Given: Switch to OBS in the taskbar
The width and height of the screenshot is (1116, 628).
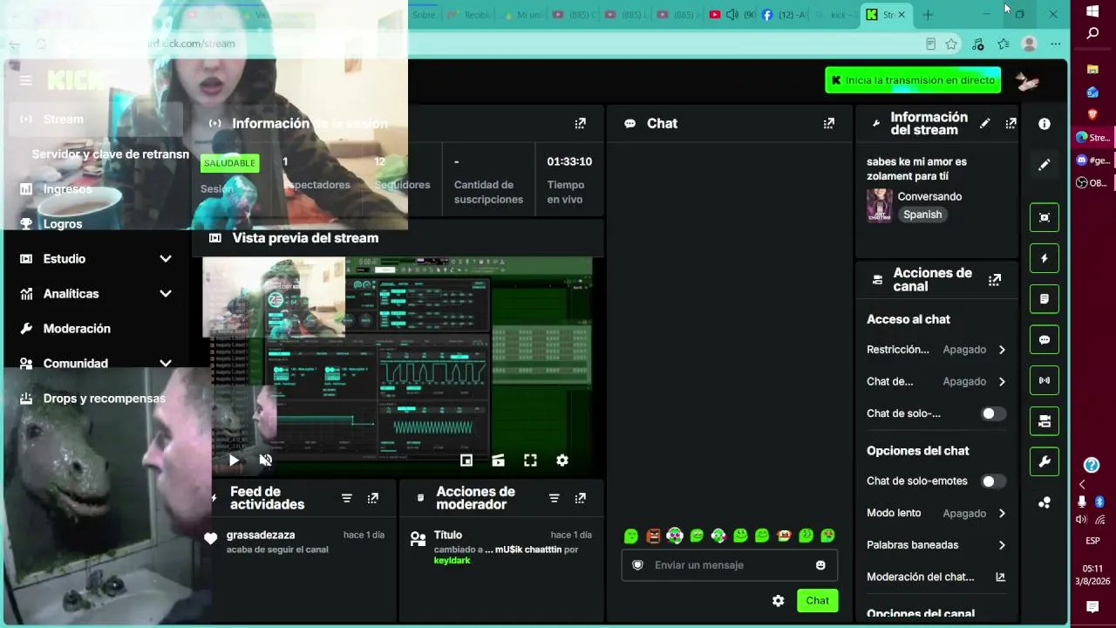Looking at the screenshot, I should click(1092, 183).
